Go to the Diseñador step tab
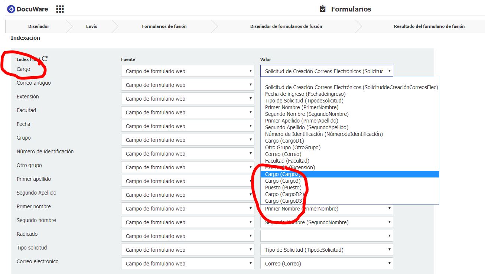Viewport: 485px width, 274px height. pos(39,26)
